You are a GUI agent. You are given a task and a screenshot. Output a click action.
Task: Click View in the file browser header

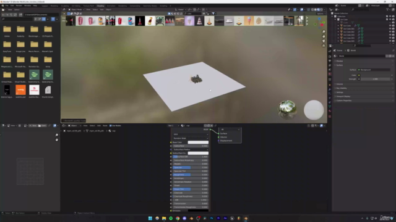pos(10,10)
